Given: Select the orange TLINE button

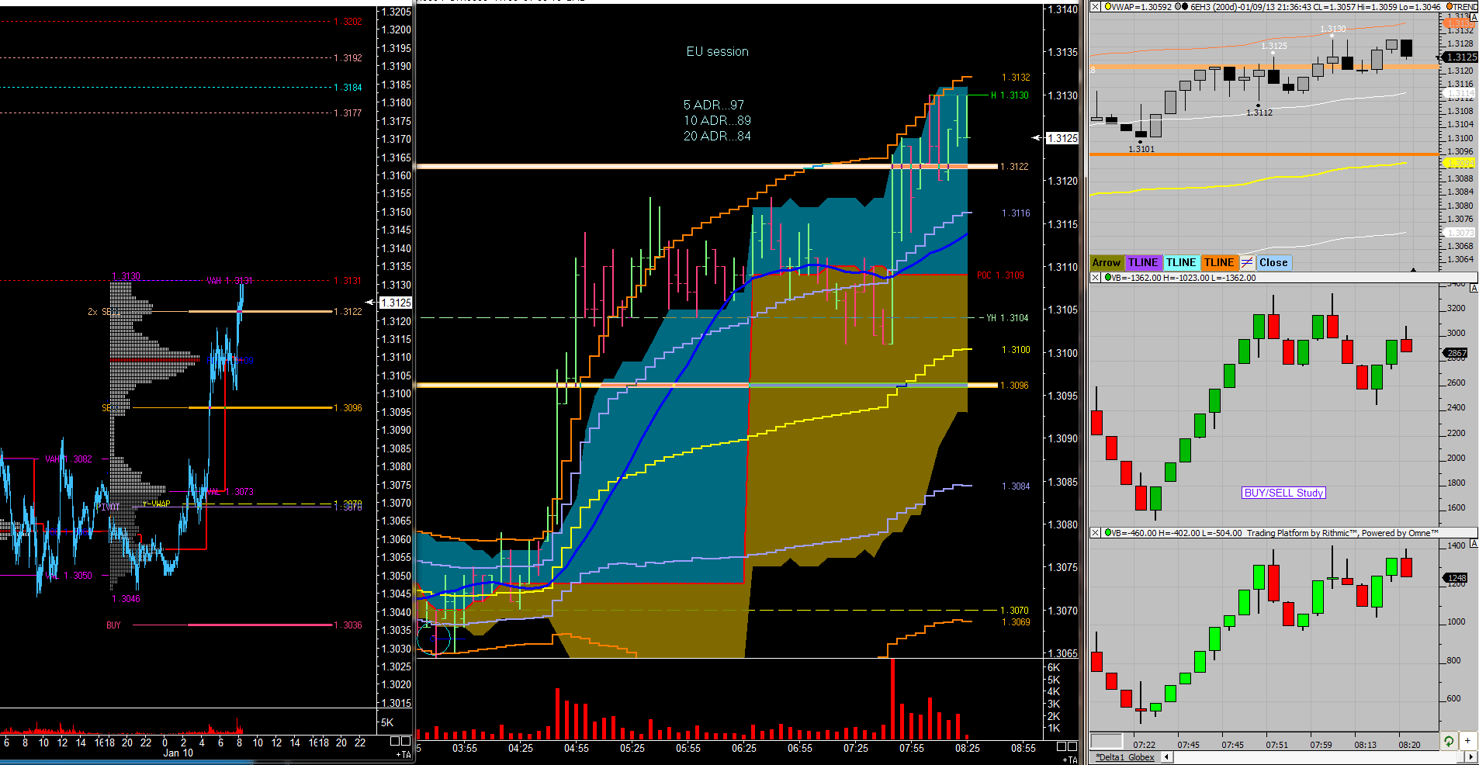Looking at the screenshot, I should click(x=1219, y=263).
